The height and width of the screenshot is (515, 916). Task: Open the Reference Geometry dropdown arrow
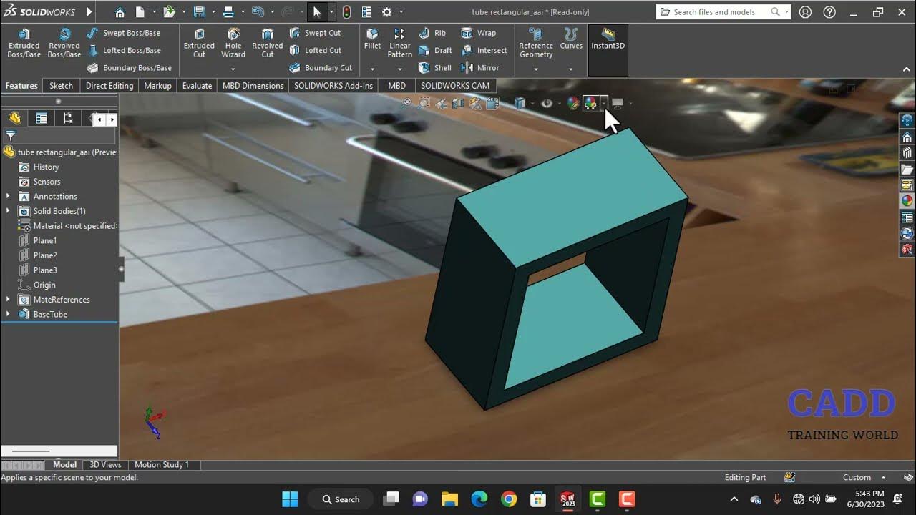point(536,69)
